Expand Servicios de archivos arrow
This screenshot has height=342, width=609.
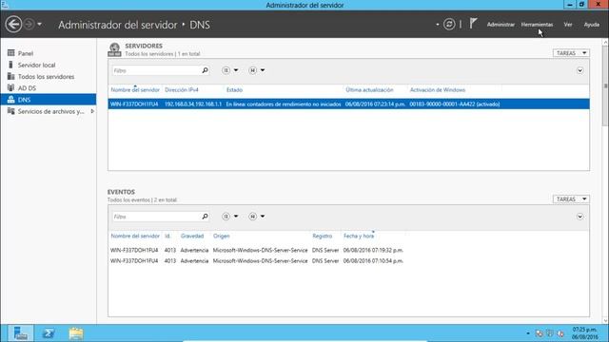(x=92, y=111)
